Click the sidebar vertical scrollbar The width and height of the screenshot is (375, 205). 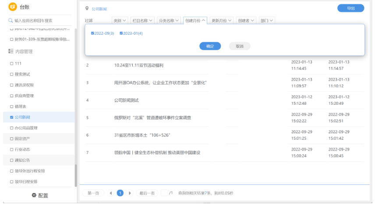point(76,176)
